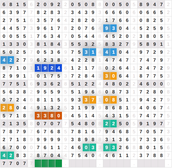The image size is (172, 168).
Task: Click the teal 03 tile
Action: (x=90, y=148)
